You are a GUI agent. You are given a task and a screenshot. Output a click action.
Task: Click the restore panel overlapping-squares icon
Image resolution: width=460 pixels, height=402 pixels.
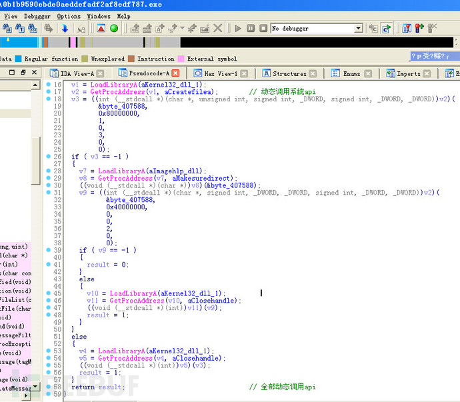click(x=23, y=72)
